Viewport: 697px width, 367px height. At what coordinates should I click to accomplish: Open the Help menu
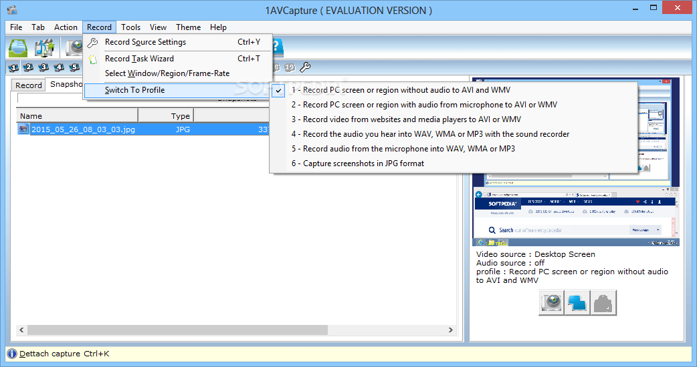(218, 27)
